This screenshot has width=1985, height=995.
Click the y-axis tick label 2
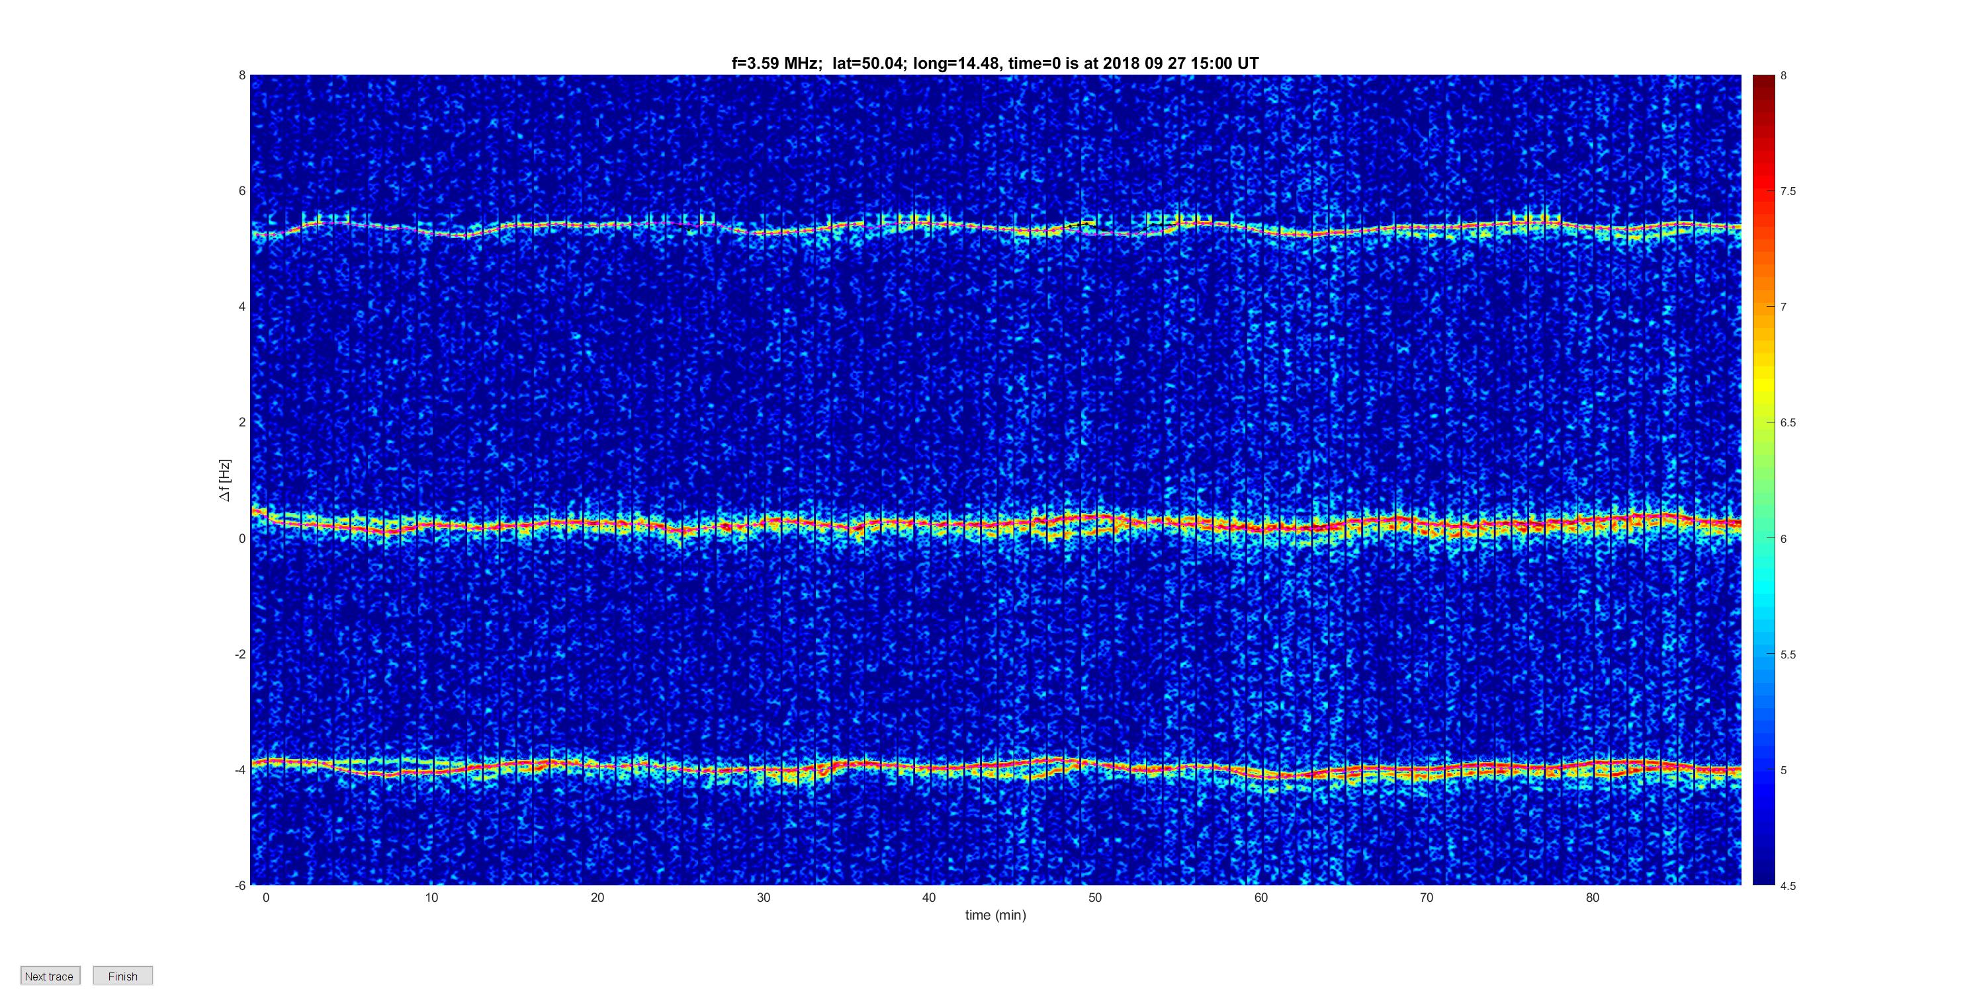coord(242,422)
